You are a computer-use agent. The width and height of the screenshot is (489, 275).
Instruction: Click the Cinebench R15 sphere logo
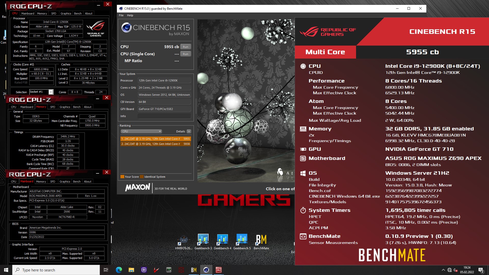pos(126,28)
